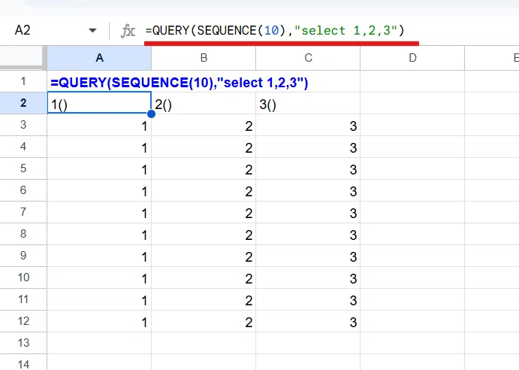Select row 2 header
519x370 pixels.
tap(23, 103)
